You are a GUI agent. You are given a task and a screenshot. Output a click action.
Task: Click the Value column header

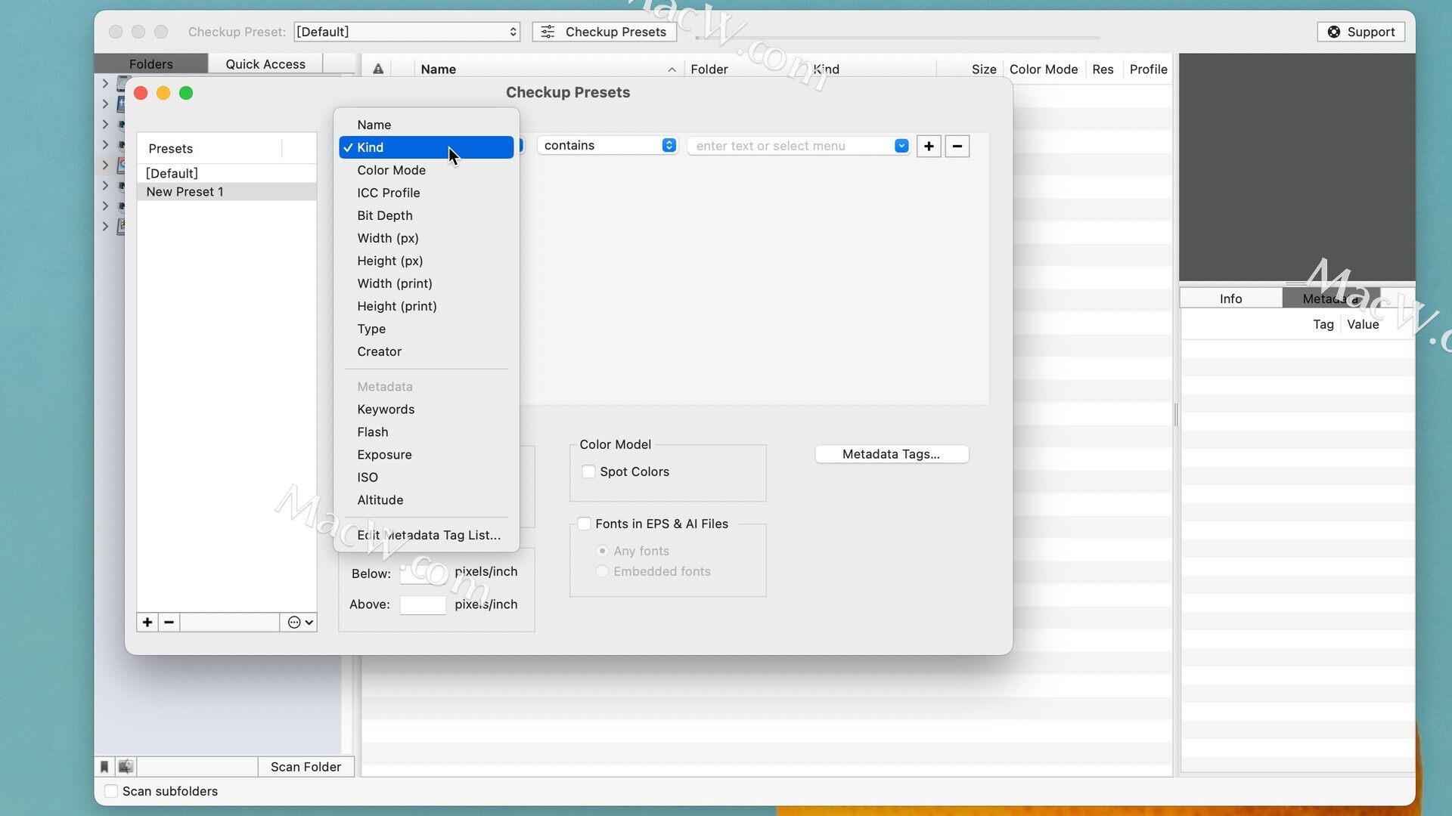point(1378,324)
